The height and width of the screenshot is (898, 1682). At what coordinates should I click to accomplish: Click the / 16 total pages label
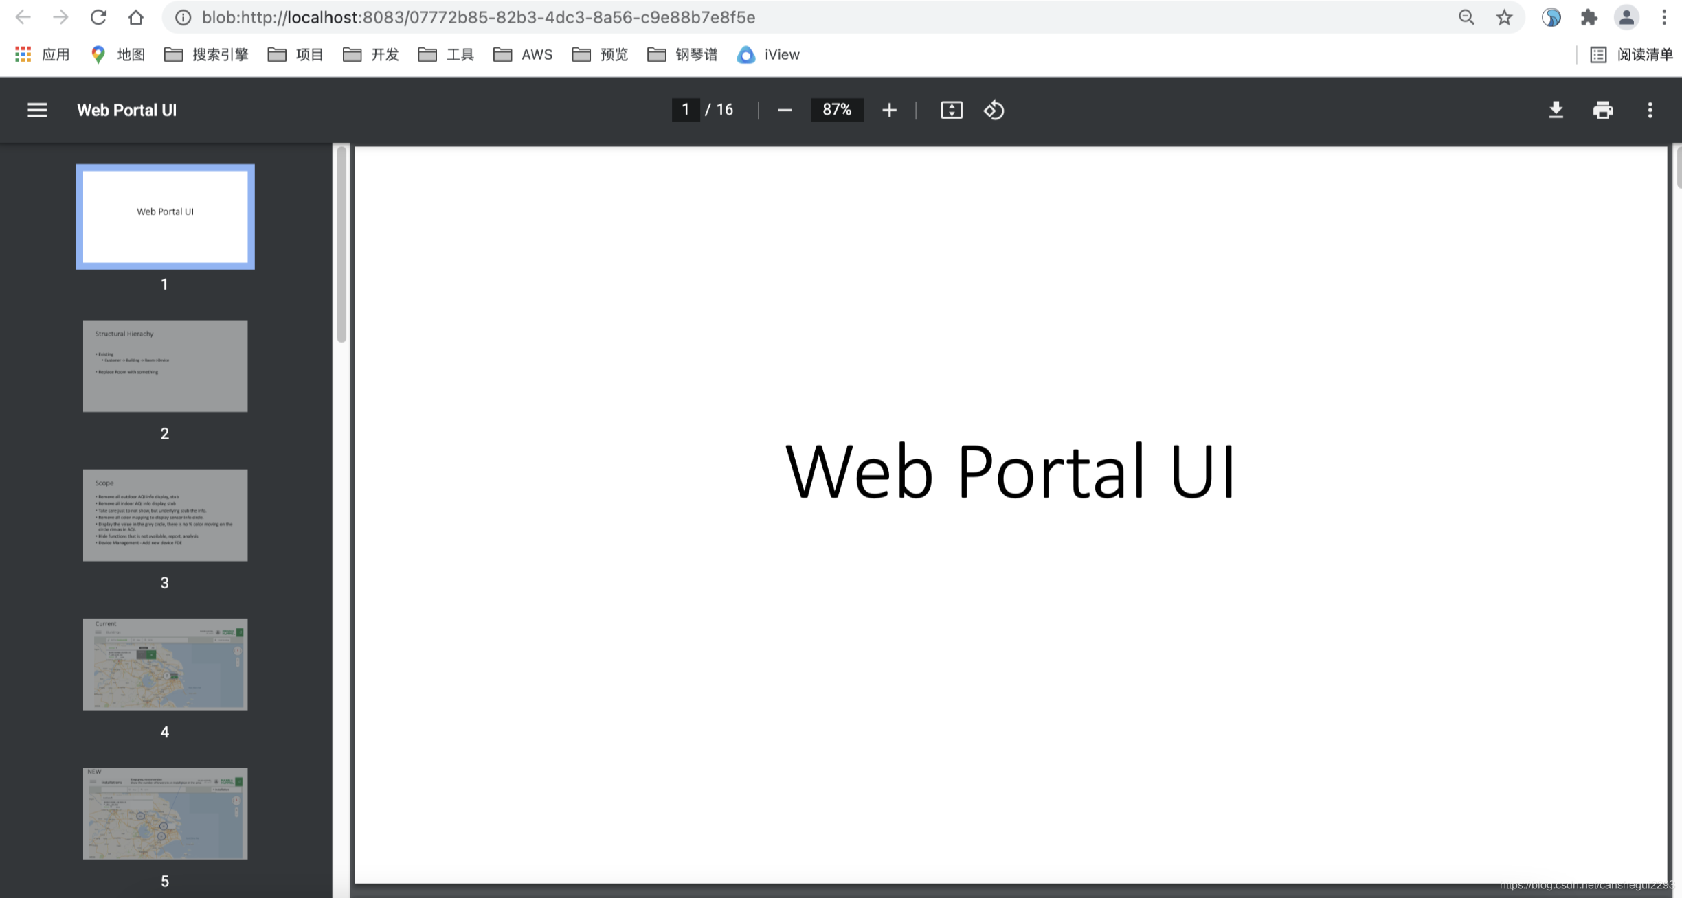(719, 110)
